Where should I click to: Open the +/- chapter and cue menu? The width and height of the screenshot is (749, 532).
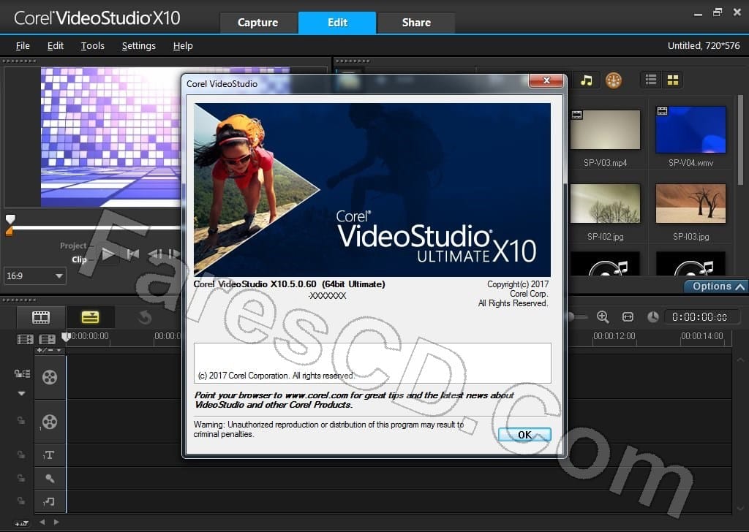(x=49, y=350)
